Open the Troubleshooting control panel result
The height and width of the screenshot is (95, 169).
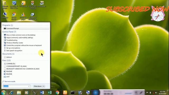(12, 40)
